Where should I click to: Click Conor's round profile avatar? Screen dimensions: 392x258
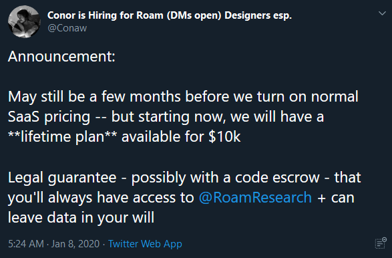[x=24, y=22]
